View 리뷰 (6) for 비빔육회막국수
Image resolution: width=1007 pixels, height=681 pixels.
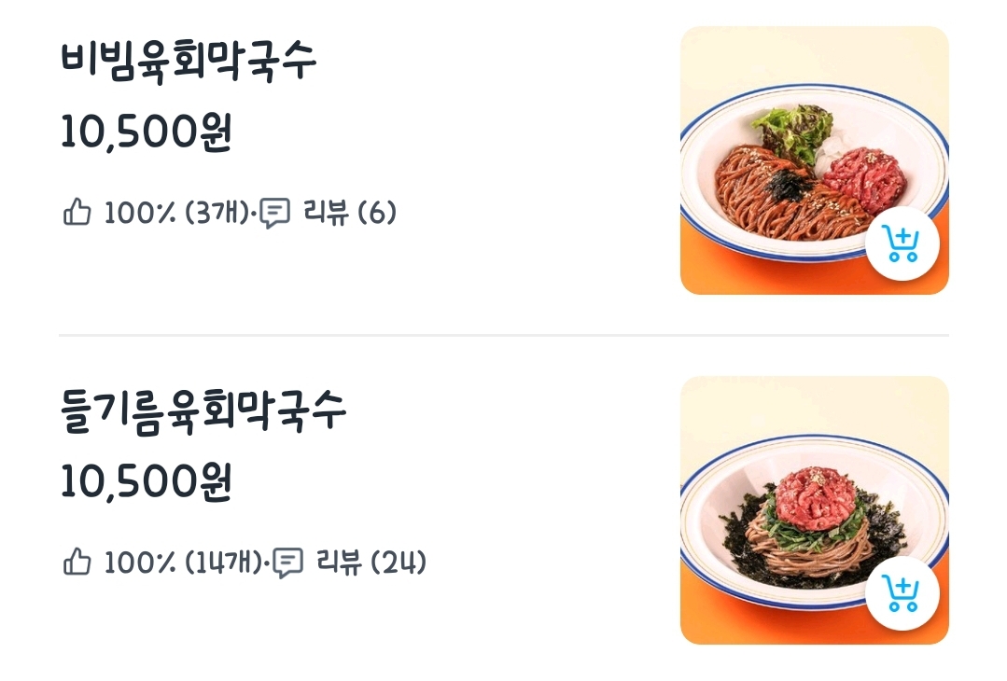(350, 213)
